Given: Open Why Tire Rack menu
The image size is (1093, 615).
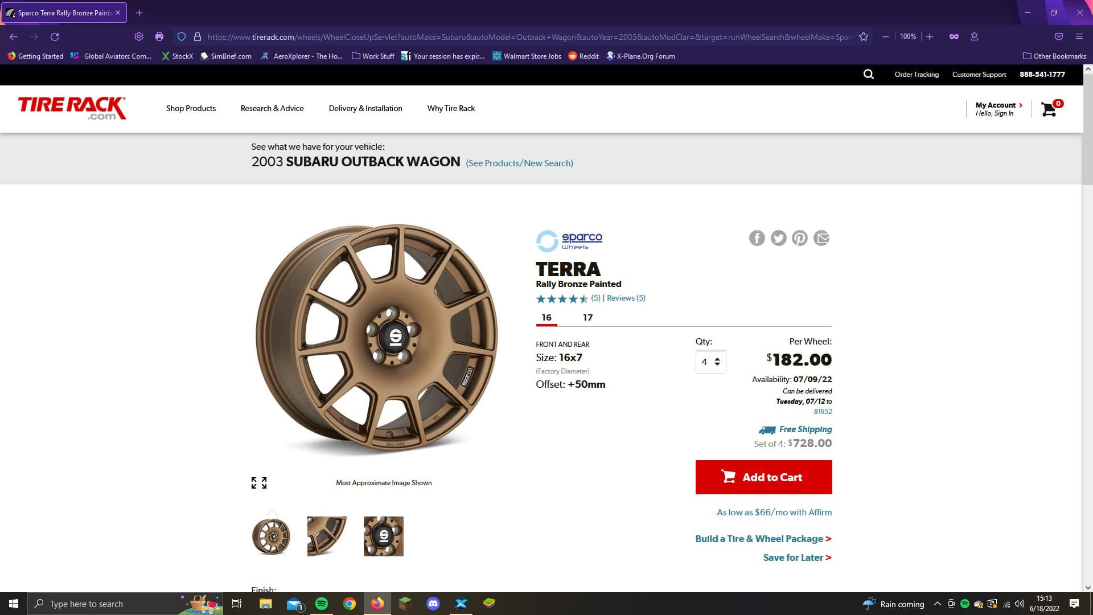Looking at the screenshot, I should click(x=451, y=108).
